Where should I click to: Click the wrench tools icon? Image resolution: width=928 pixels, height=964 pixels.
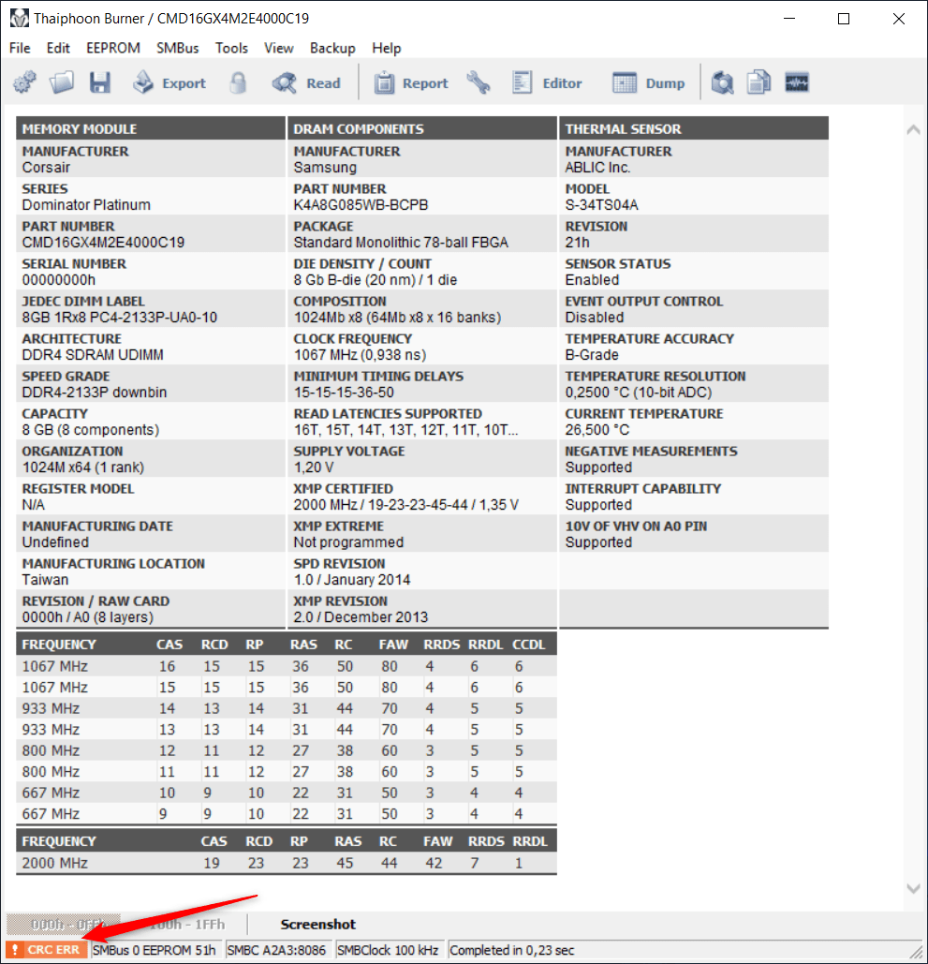point(479,82)
